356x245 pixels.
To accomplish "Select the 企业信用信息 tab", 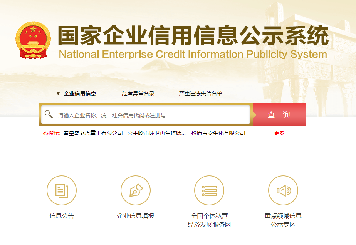I will tap(80, 93).
